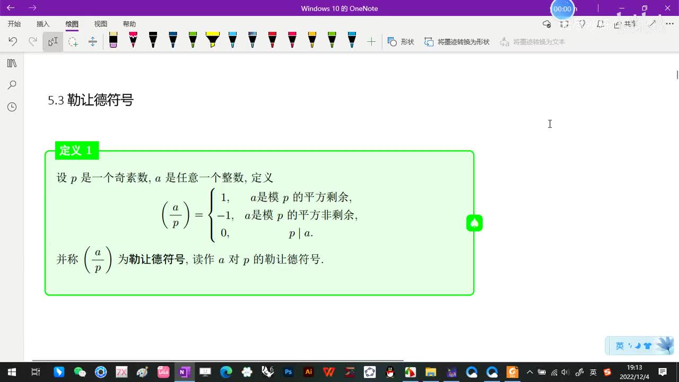
Task: Go forward with the title bar arrow
Action: point(33,8)
